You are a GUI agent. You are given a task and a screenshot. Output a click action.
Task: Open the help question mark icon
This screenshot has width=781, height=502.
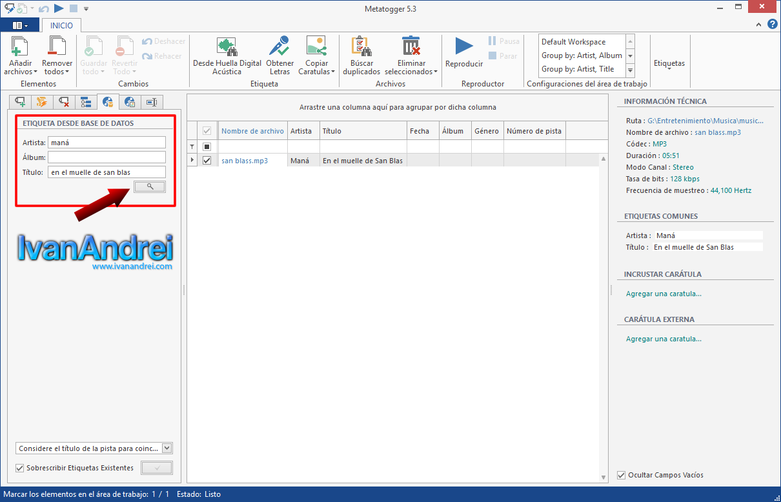click(772, 25)
